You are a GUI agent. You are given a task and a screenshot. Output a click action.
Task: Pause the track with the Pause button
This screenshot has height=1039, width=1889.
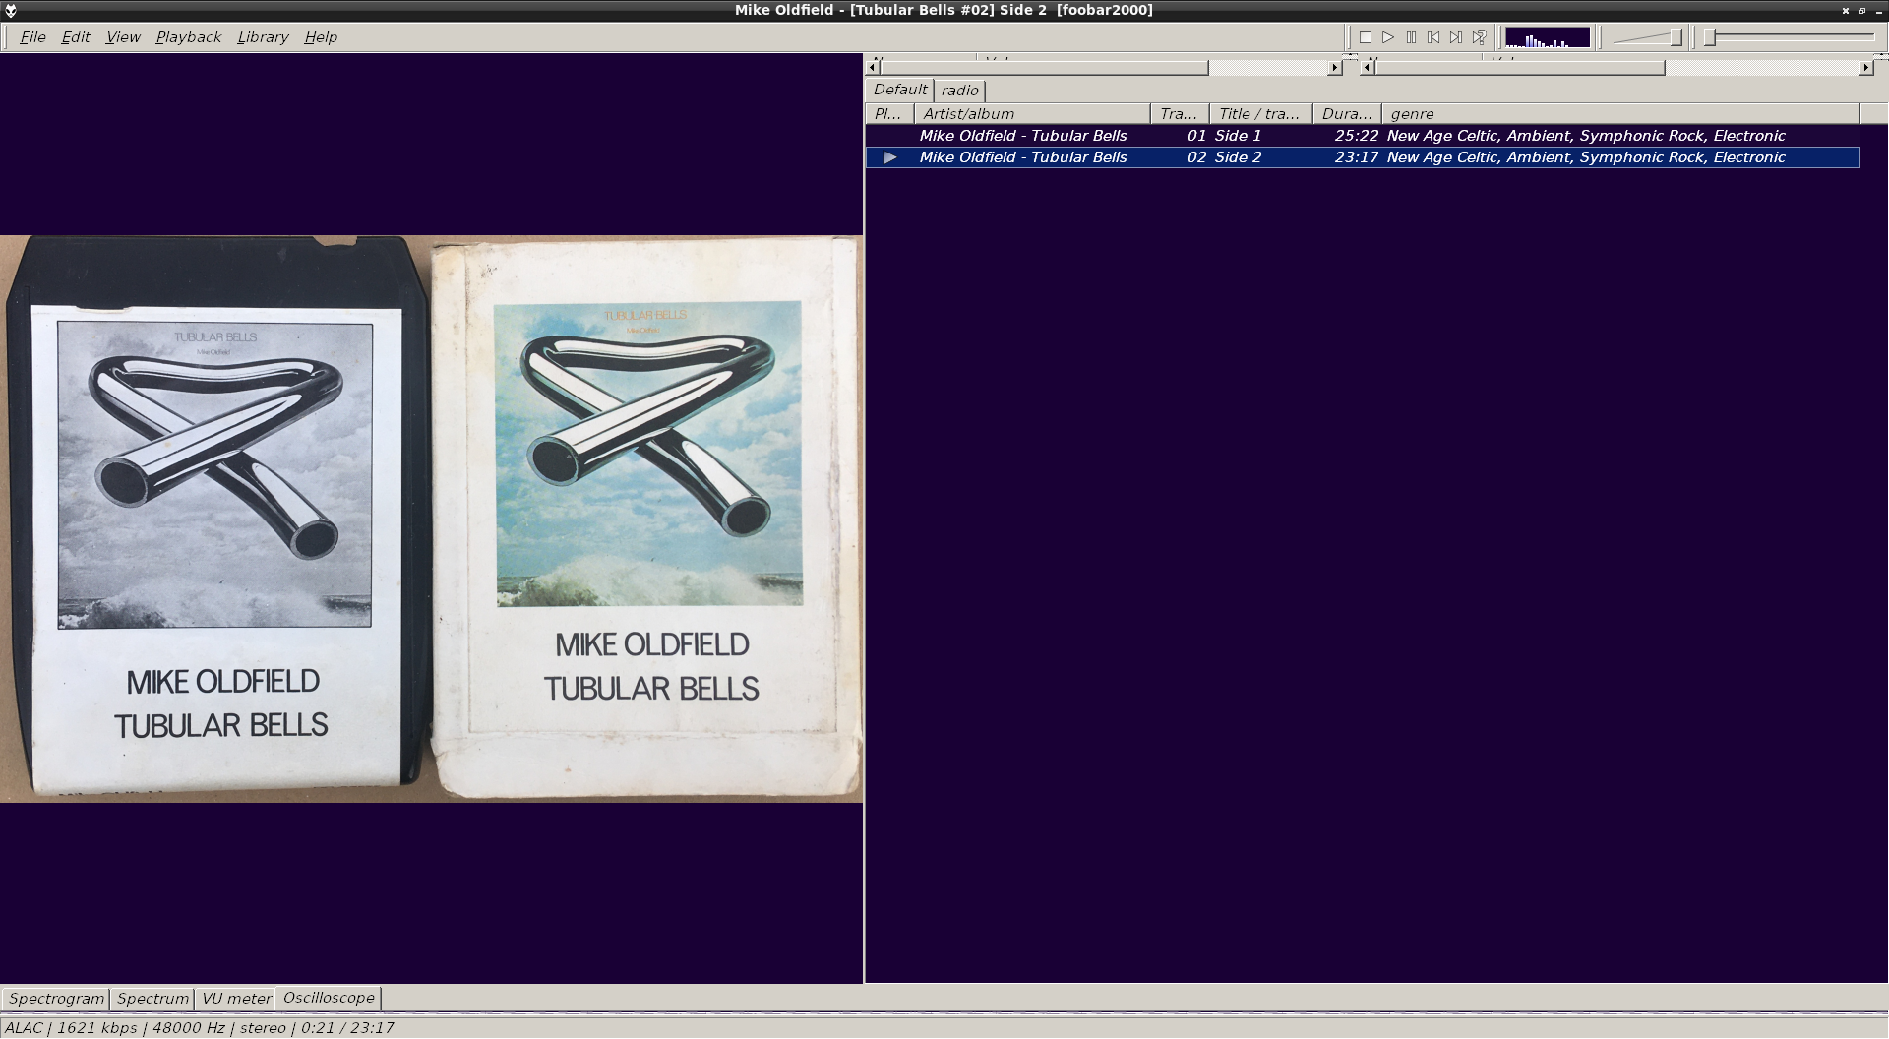pyautogui.click(x=1411, y=37)
